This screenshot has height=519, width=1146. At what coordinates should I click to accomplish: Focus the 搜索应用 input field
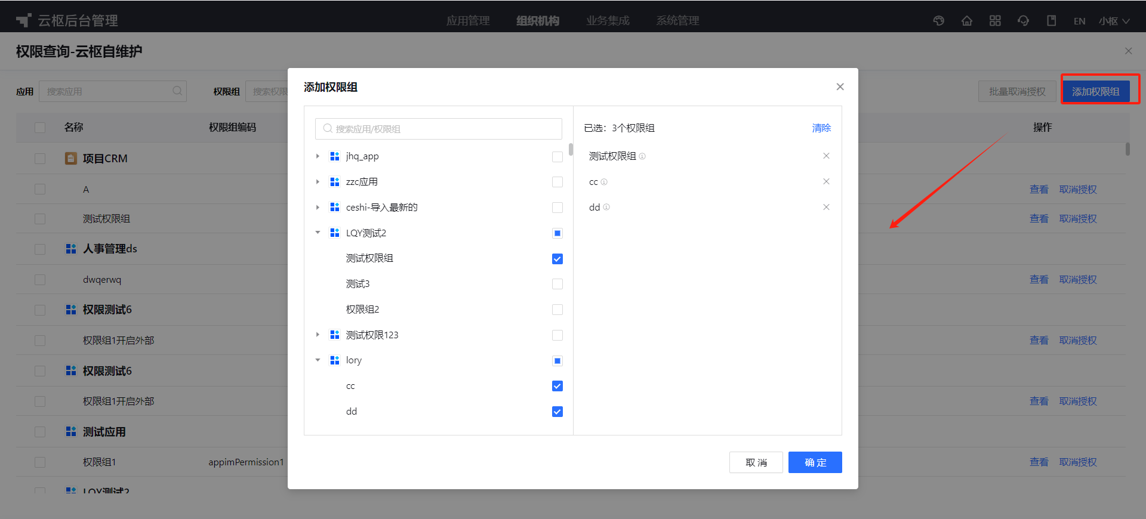[x=113, y=91]
